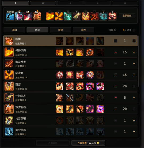144x148 pixels.
Task: Raise 一触即发 skill level by one
Action: click(x=134, y=98)
